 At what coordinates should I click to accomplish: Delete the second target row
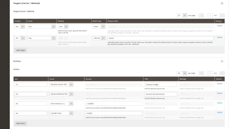pyautogui.click(x=219, y=37)
